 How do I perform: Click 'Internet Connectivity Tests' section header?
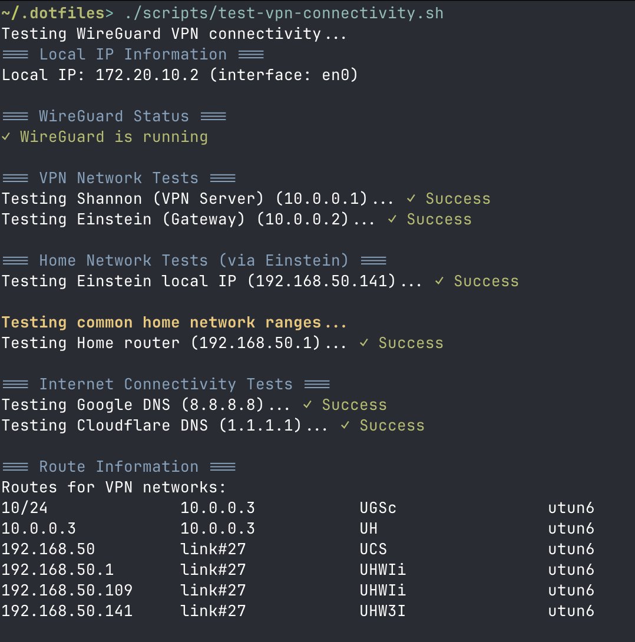166,384
